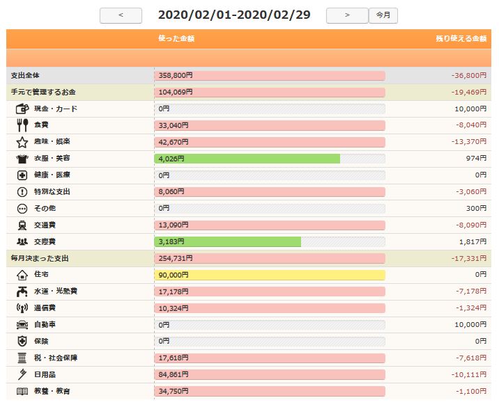Click the fork and spoon 食費 icon

pos(22,125)
